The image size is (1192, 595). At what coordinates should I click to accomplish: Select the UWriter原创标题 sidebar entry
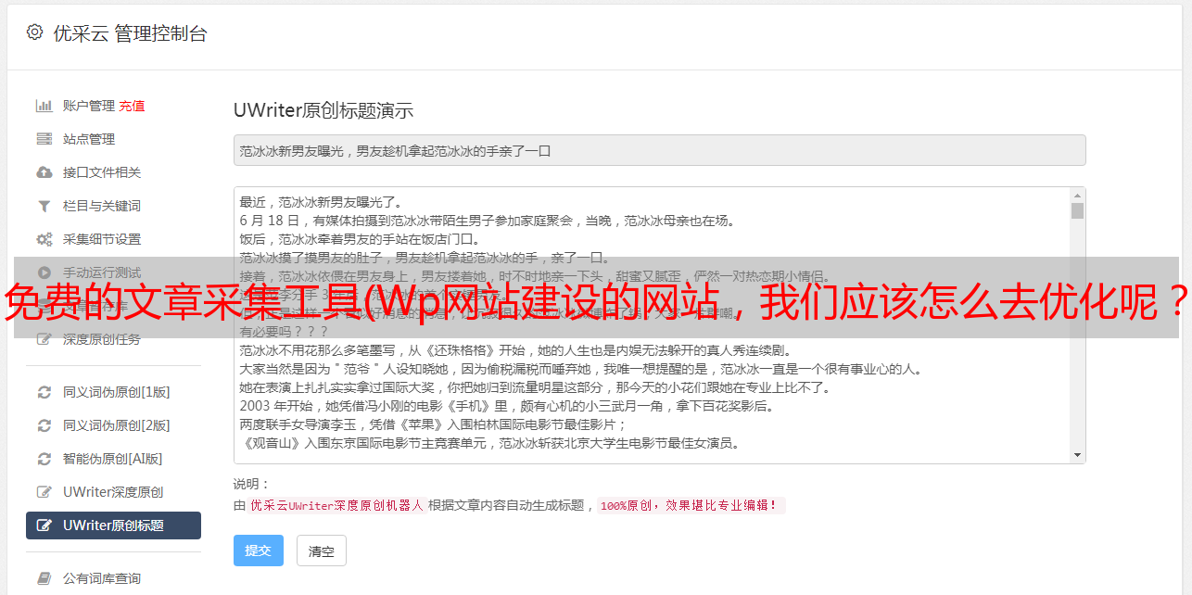click(113, 525)
